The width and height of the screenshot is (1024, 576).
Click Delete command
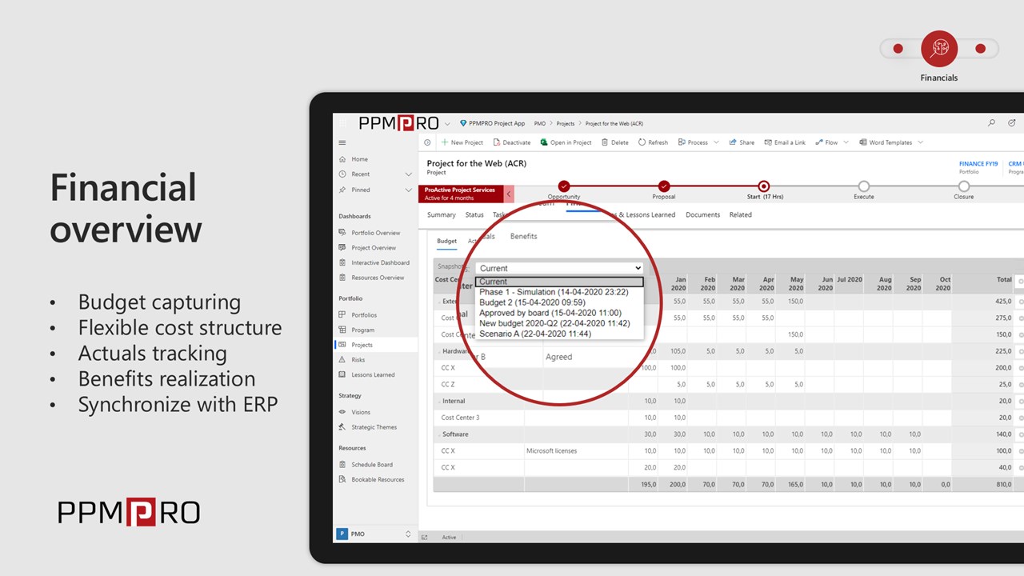tap(614, 142)
